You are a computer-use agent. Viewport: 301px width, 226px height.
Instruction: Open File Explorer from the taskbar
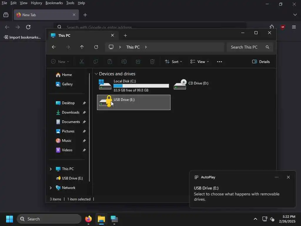[101, 219]
